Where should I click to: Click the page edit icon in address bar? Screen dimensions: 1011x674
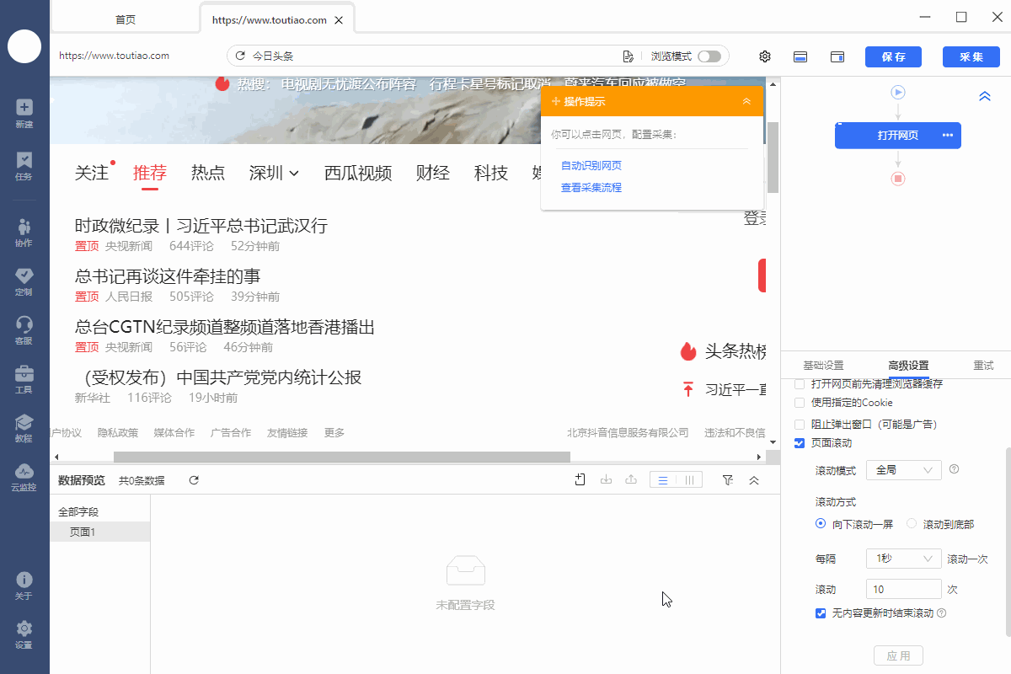[x=628, y=56]
